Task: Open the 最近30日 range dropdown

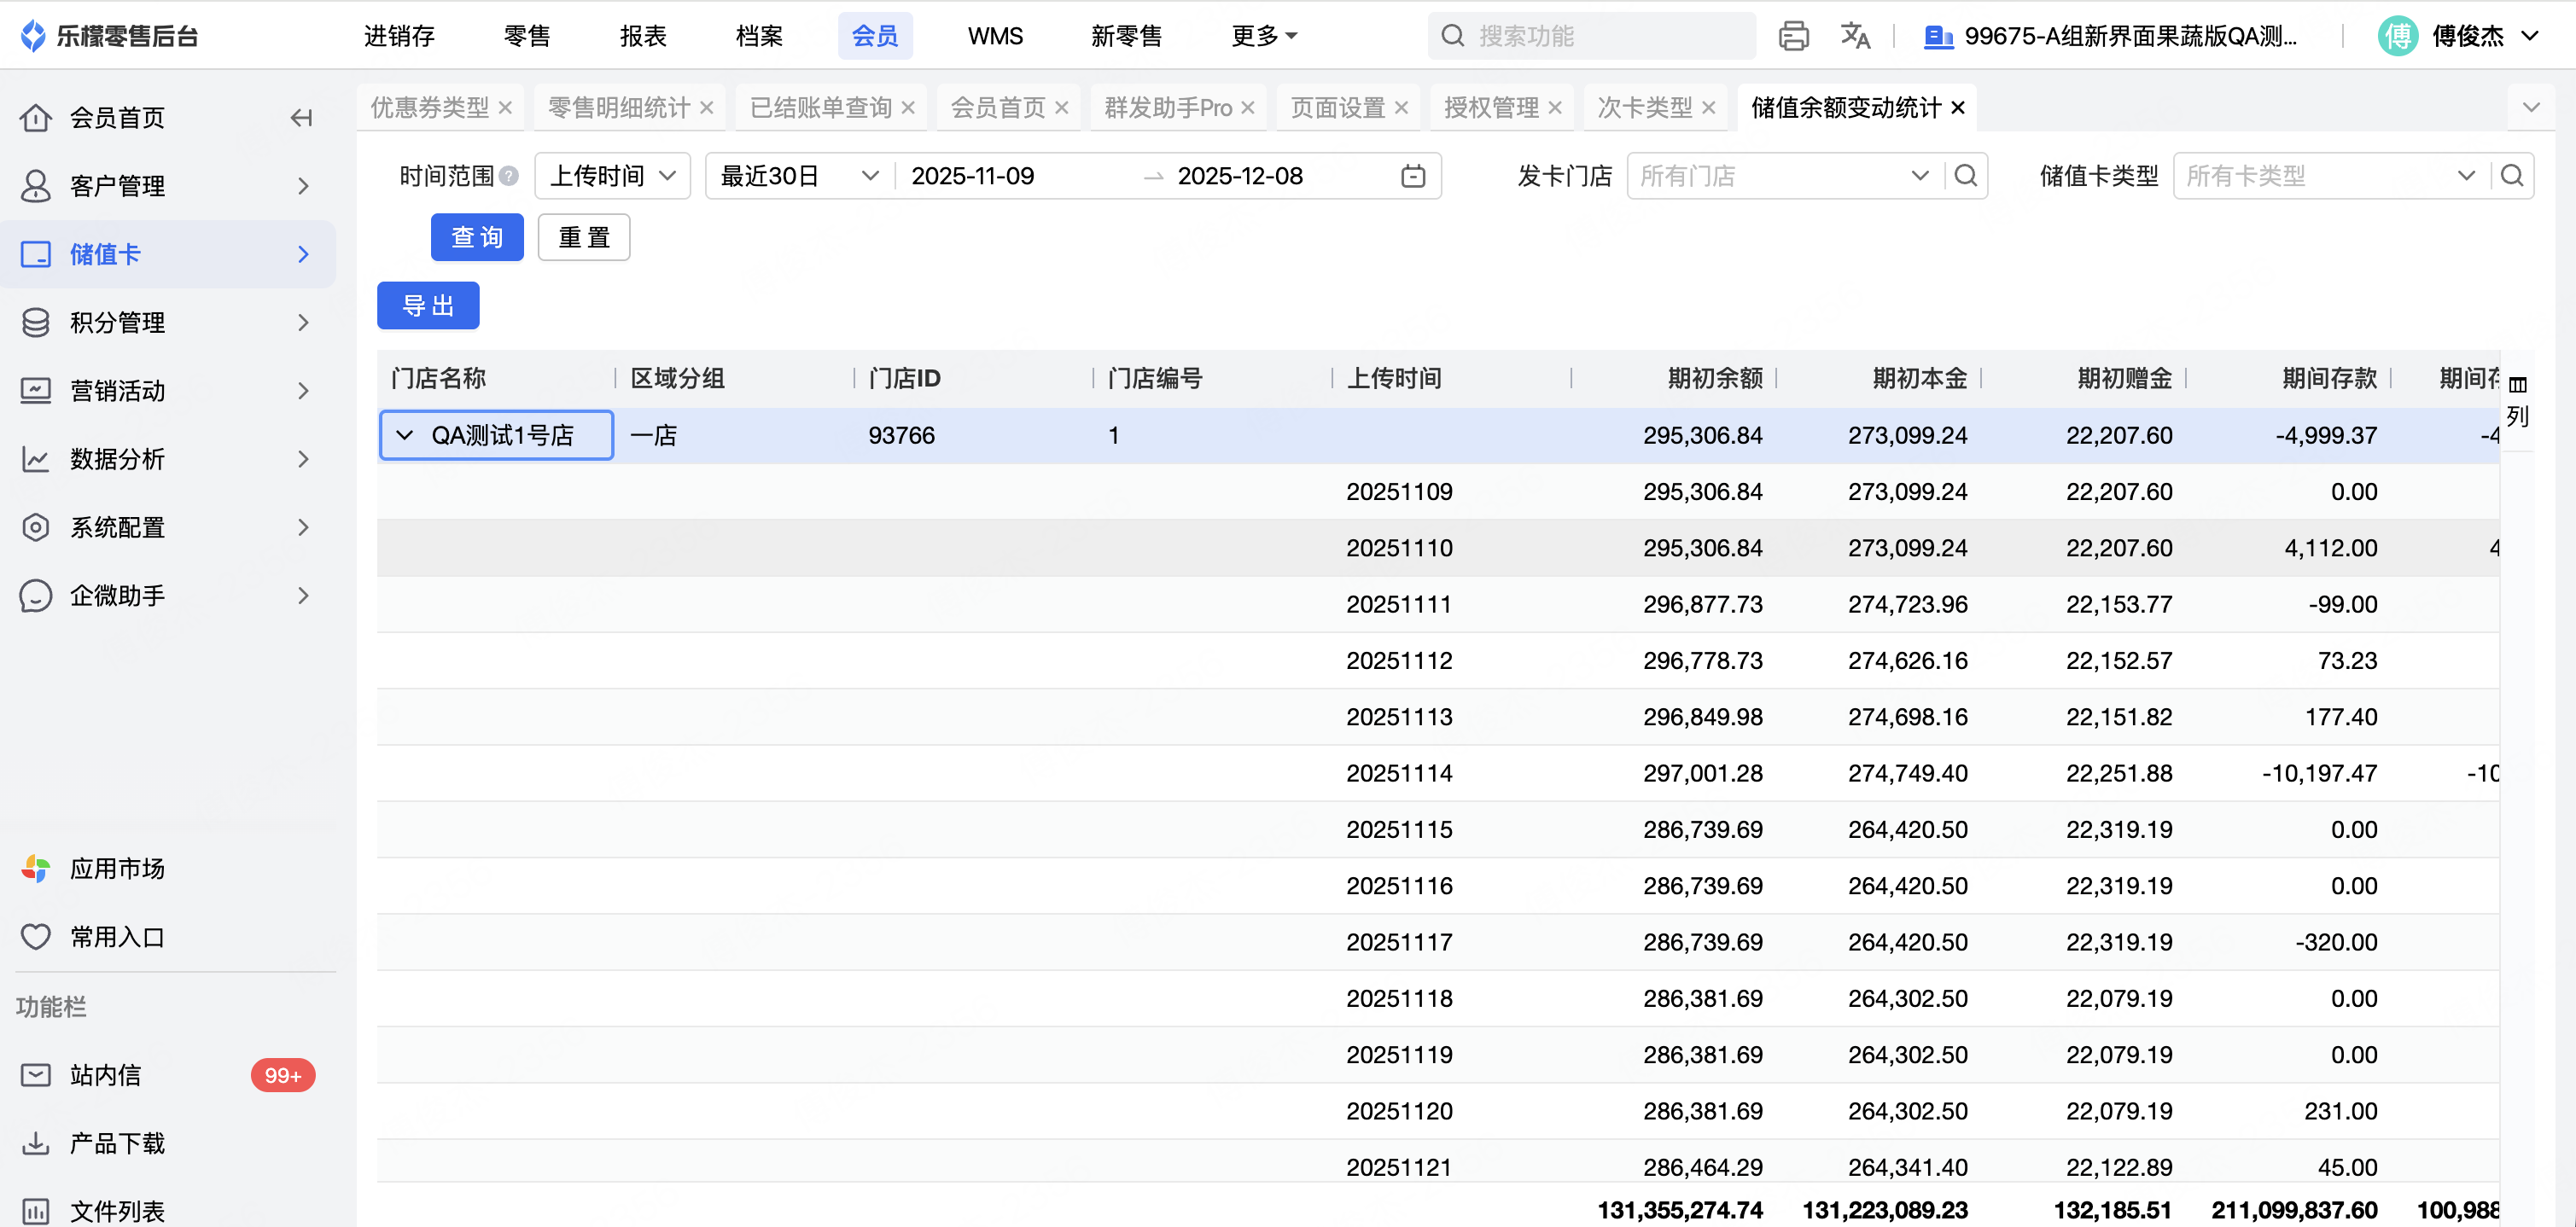Action: tap(799, 176)
